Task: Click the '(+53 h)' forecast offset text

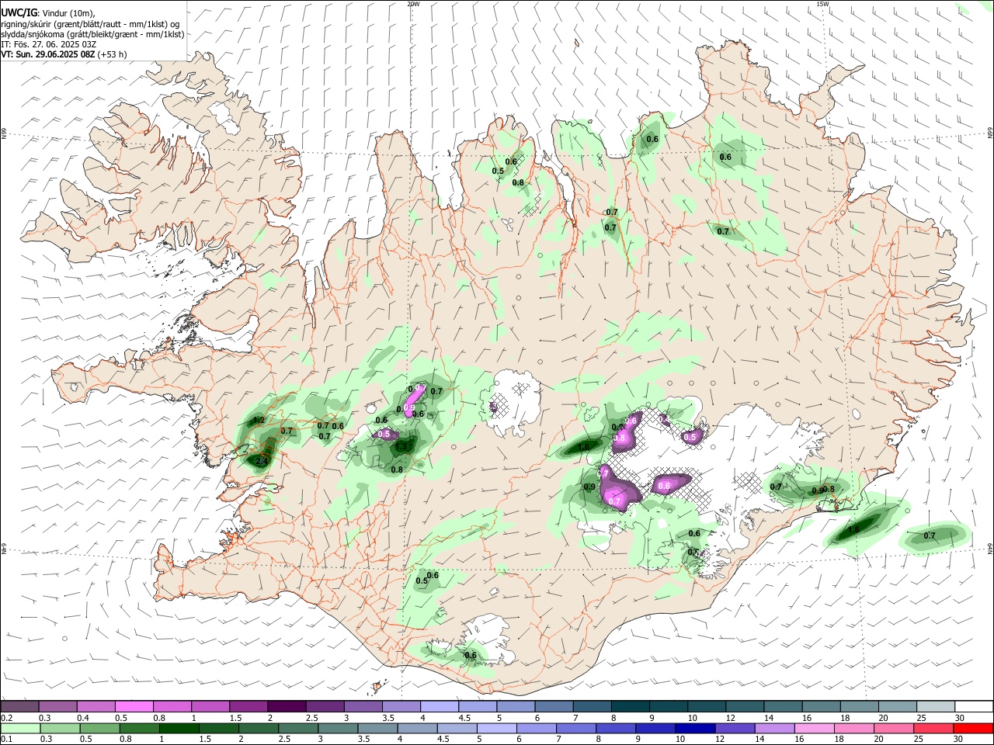Action: coord(113,54)
